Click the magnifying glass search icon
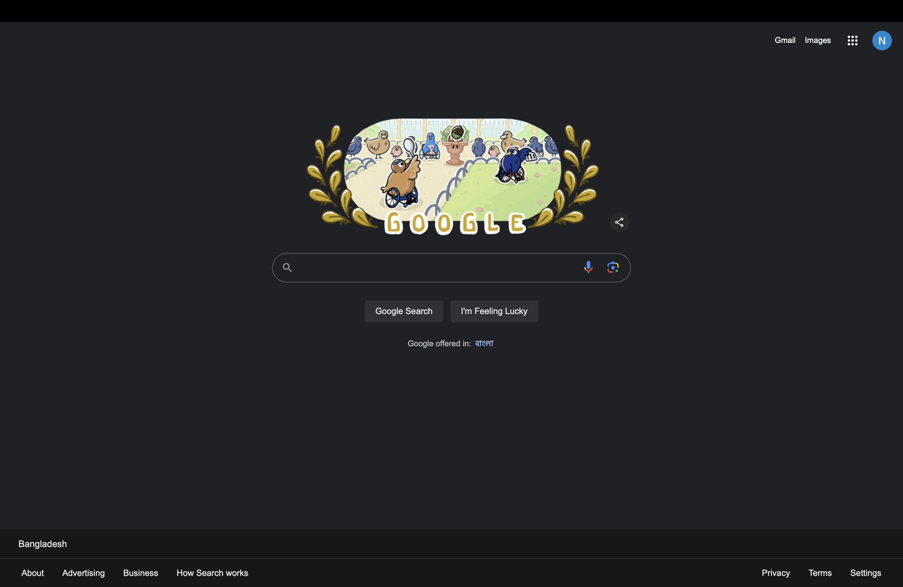The height and width of the screenshot is (587, 903). coord(287,268)
